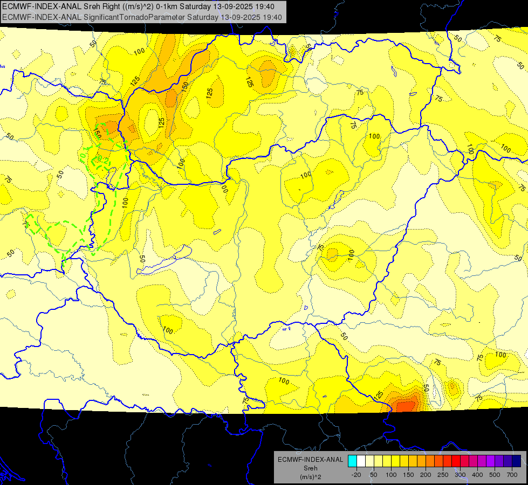Click the long blue lake outline near center-left
The width and height of the screenshot is (528, 485).
pyautogui.click(x=164, y=260)
